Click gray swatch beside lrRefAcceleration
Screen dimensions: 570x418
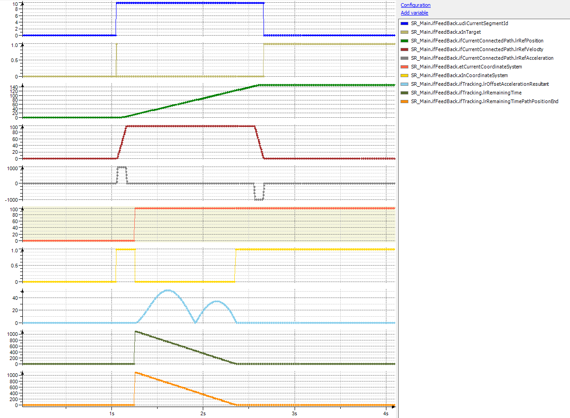pos(404,58)
